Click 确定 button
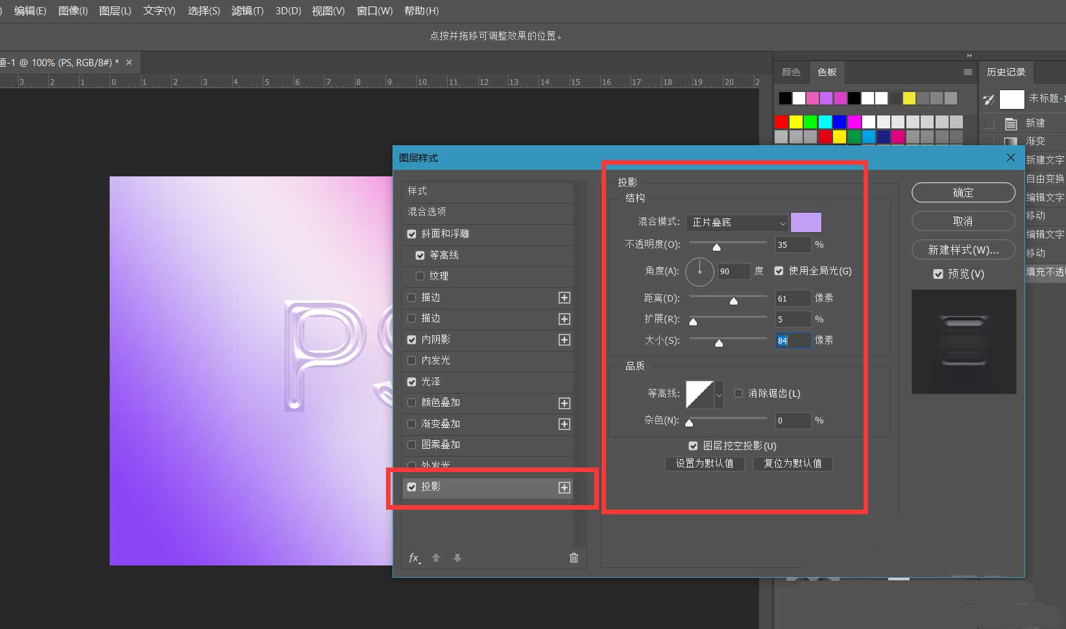The width and height of the screenshot is (1066, 629). (x=963, y=193)
